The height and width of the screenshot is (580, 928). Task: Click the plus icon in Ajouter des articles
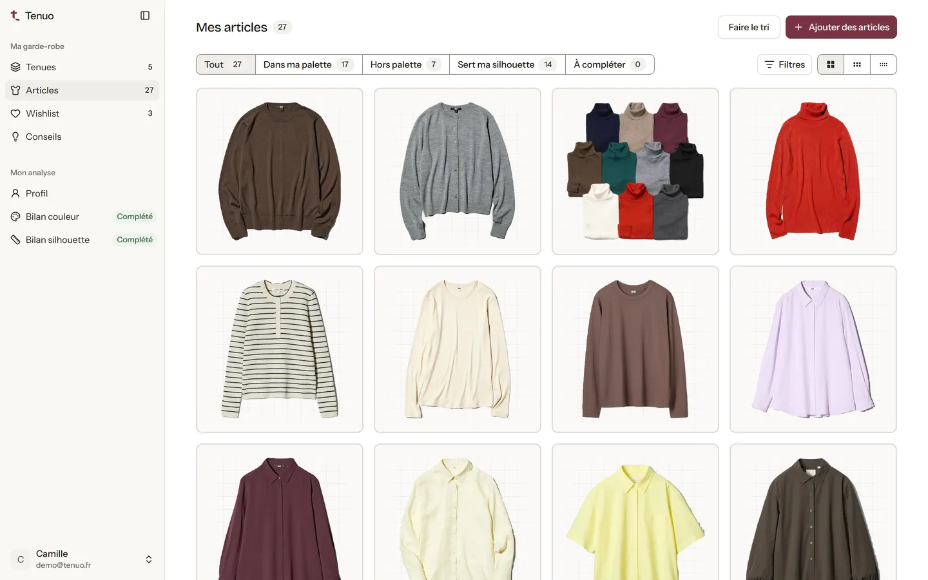(x=798, y=27)
